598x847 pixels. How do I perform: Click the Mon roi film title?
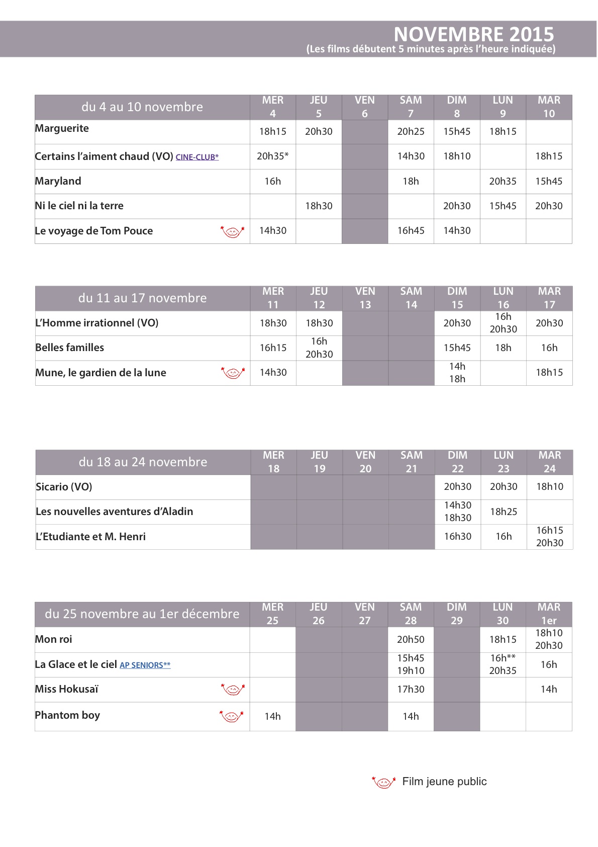[53, 639]
